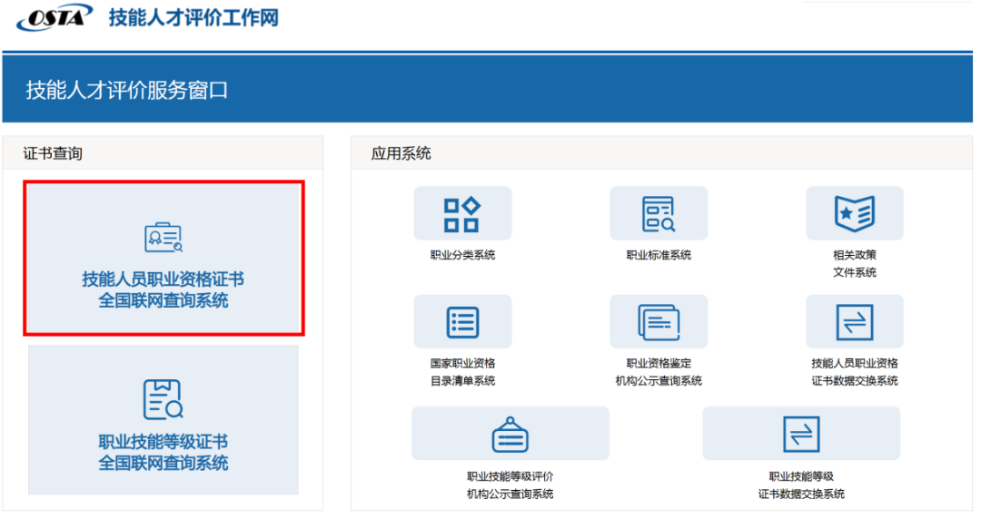Click the 技能人才评价工作网 site title
981x519 pixels.
click(193, 18)
